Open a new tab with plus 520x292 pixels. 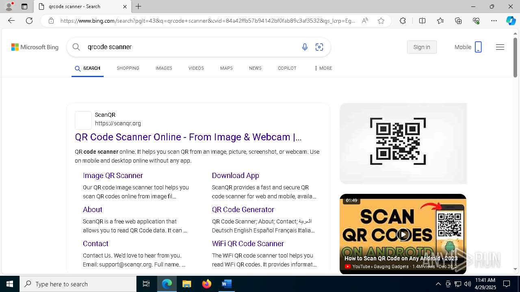pyautogui.click(x=139, y=6)
